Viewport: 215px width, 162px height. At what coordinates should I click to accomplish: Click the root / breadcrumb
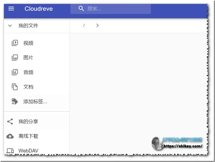(84, 25)
